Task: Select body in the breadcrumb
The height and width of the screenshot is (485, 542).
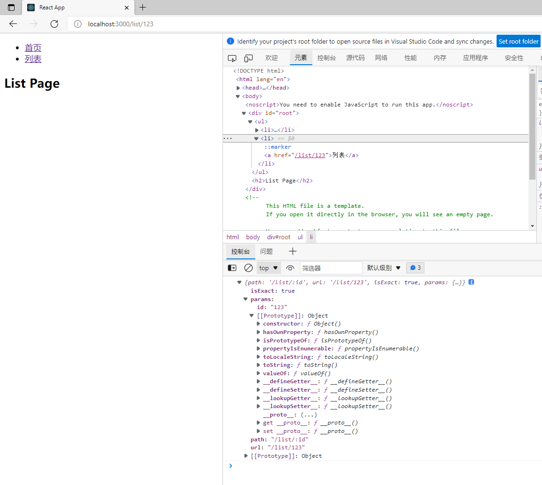Action: pos(253,237)
